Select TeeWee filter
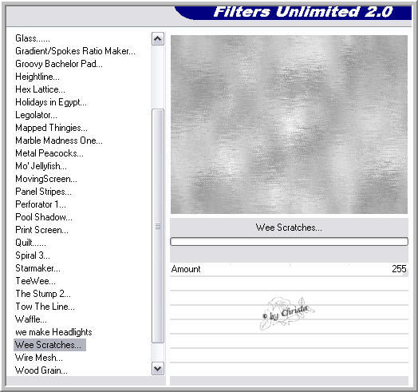This screenshot has height=392, width=418. 35,281
